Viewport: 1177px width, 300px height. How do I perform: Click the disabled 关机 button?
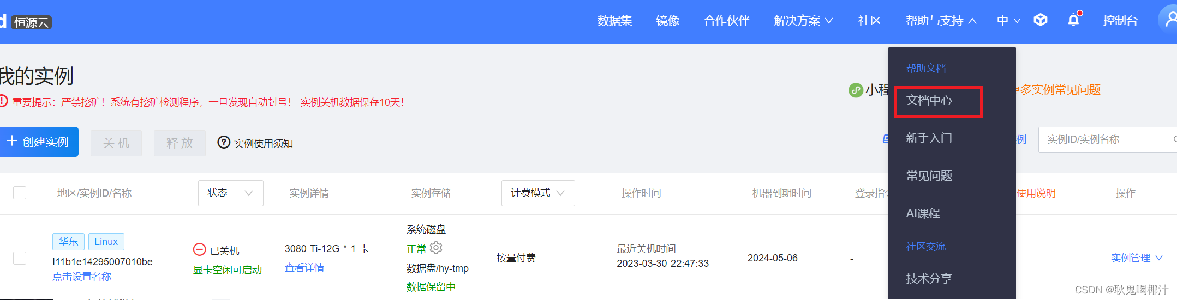[x=116, y=143]
